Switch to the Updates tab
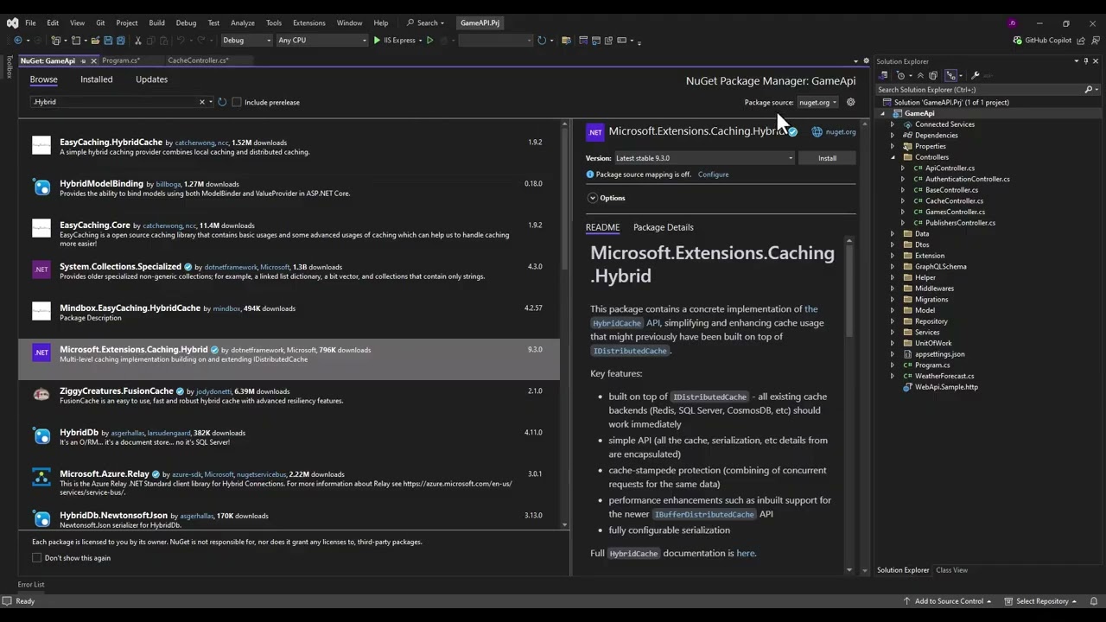Image resolution: width=1106 pixels, height=622 pixels. 152,79
